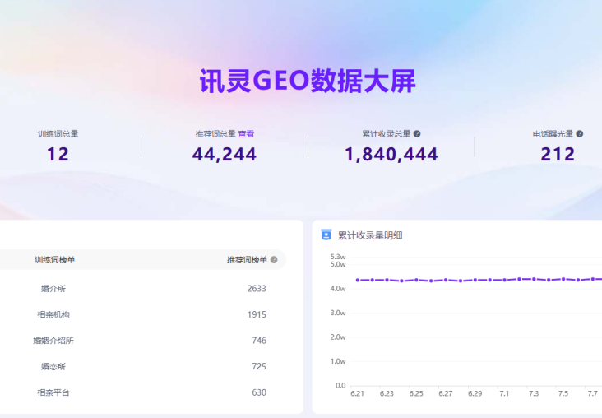Click the value 1915 for 相亲机构
602x418 pixels.
click(x=257, y=314)
